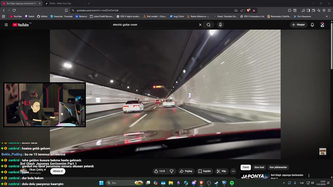The width and height of the screenshot is (333, 187).
Task: Create a clip with Klip
Action: [x=222, y=171]
